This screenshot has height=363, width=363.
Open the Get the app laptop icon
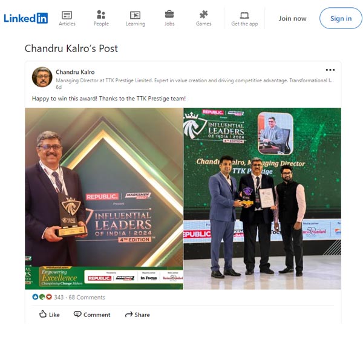tap(244, 16)
